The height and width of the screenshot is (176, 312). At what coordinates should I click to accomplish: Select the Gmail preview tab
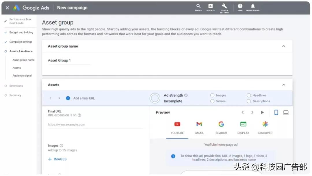199,128
